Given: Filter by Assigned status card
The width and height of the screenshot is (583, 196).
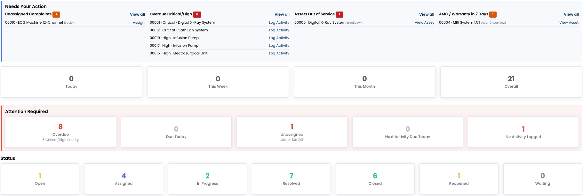Looking at the screenshot, I should (x=124, y=179).
